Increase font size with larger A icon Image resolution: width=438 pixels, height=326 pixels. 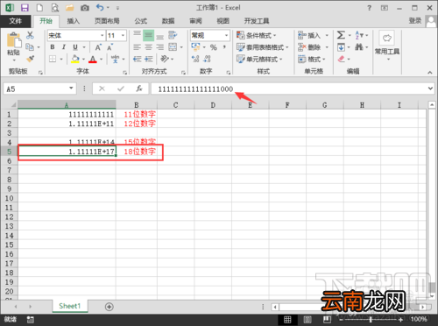pos(98,47)
